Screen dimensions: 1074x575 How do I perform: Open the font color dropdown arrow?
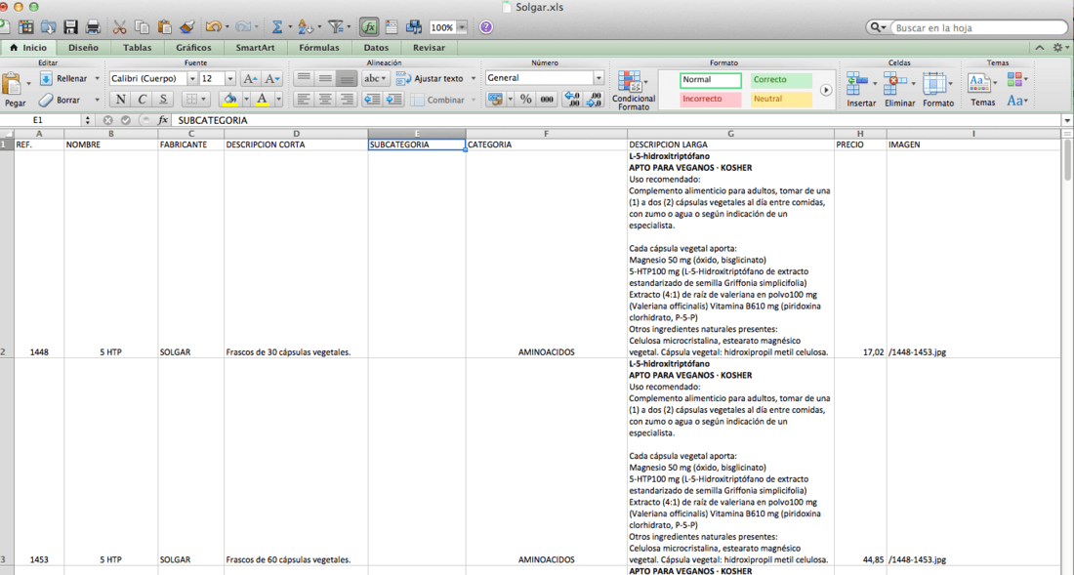[x=278, y=100]
